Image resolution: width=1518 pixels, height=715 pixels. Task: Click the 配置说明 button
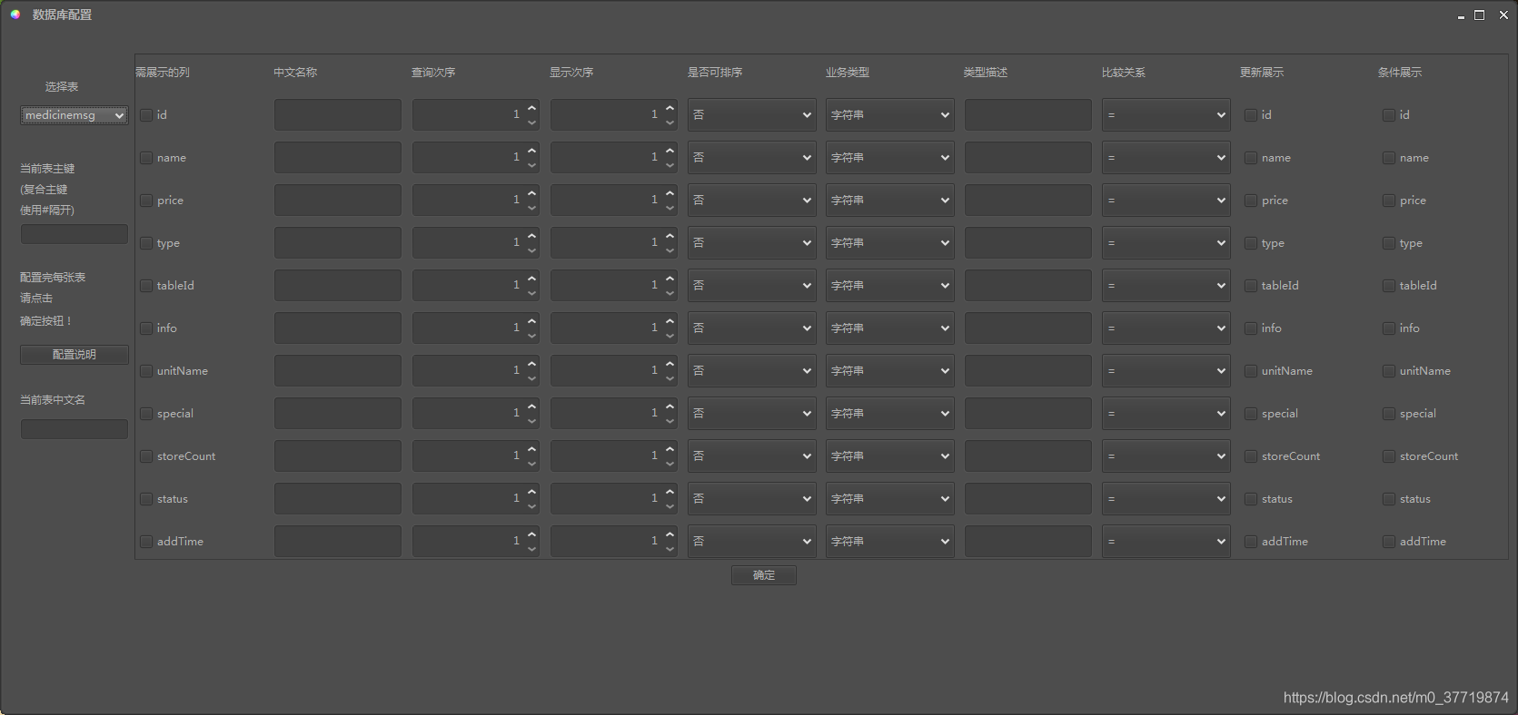point(74,355)
